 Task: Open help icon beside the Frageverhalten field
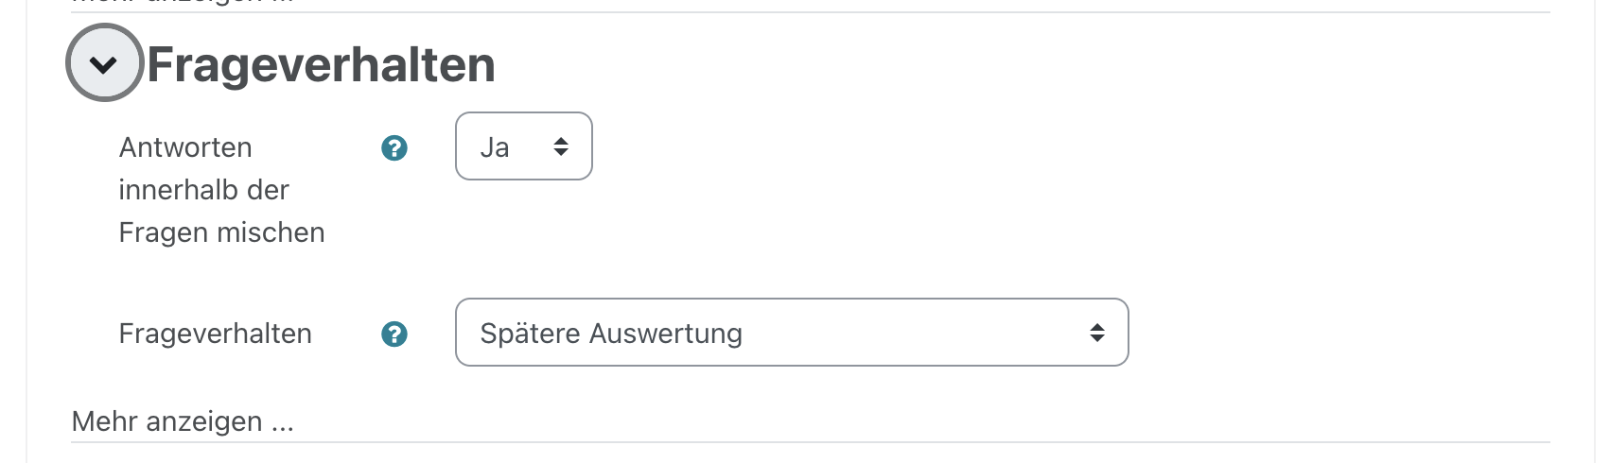tap(394, 334)
